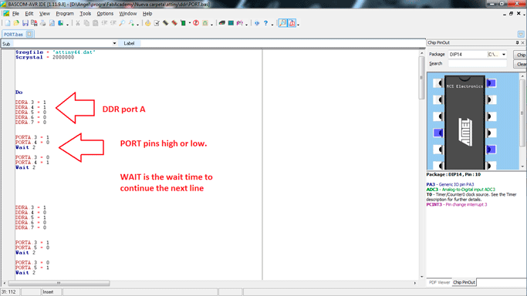Click the $crystal = 2000000 code line

coord(44,57)
